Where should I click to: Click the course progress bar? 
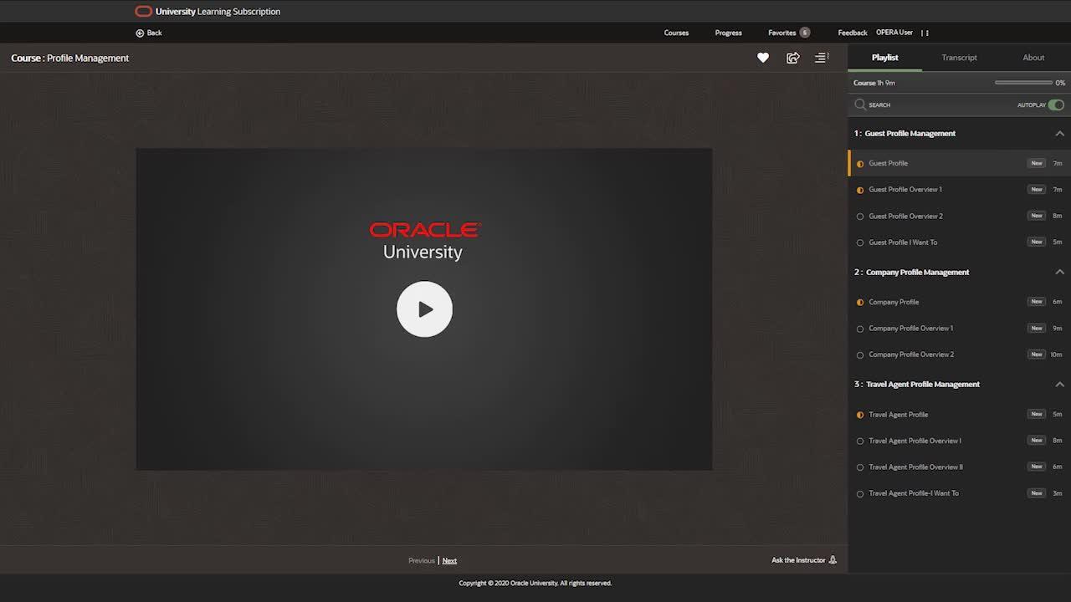coord(1023,83)
